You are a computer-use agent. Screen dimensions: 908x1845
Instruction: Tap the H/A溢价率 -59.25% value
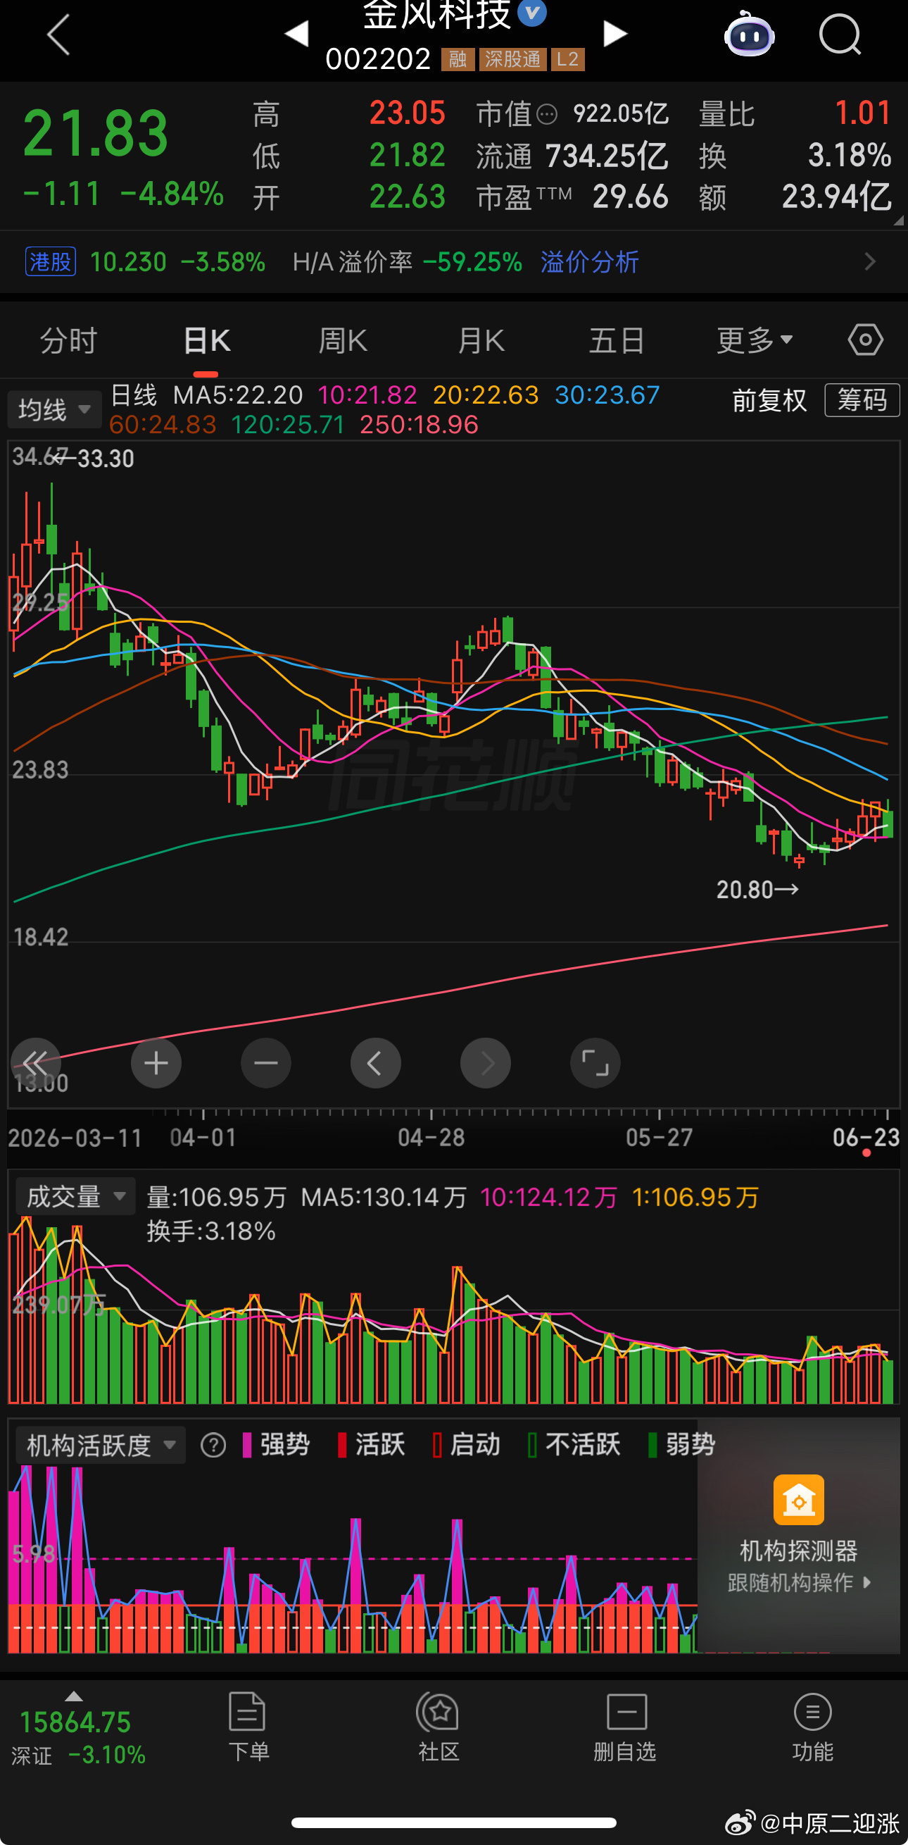[x=472, y=261]
